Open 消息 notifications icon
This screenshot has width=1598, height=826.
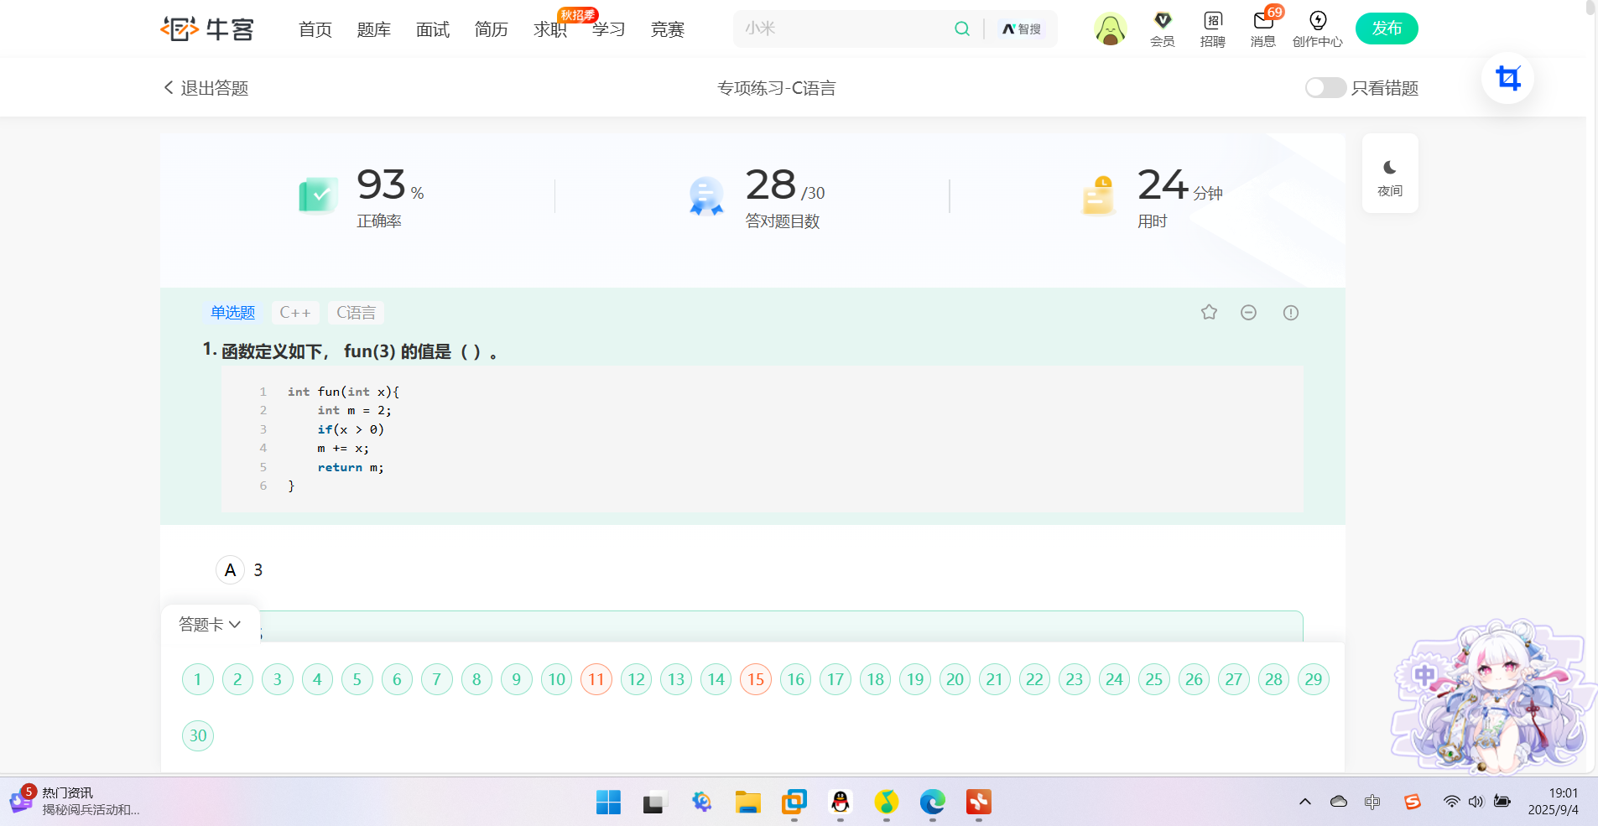pos(1262,28)
